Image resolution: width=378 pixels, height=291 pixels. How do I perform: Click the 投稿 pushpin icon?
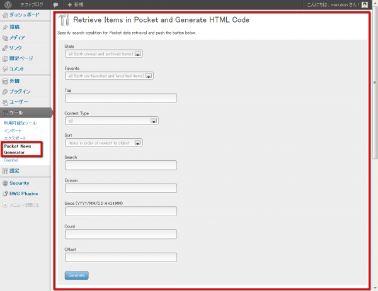coord(5,27)
